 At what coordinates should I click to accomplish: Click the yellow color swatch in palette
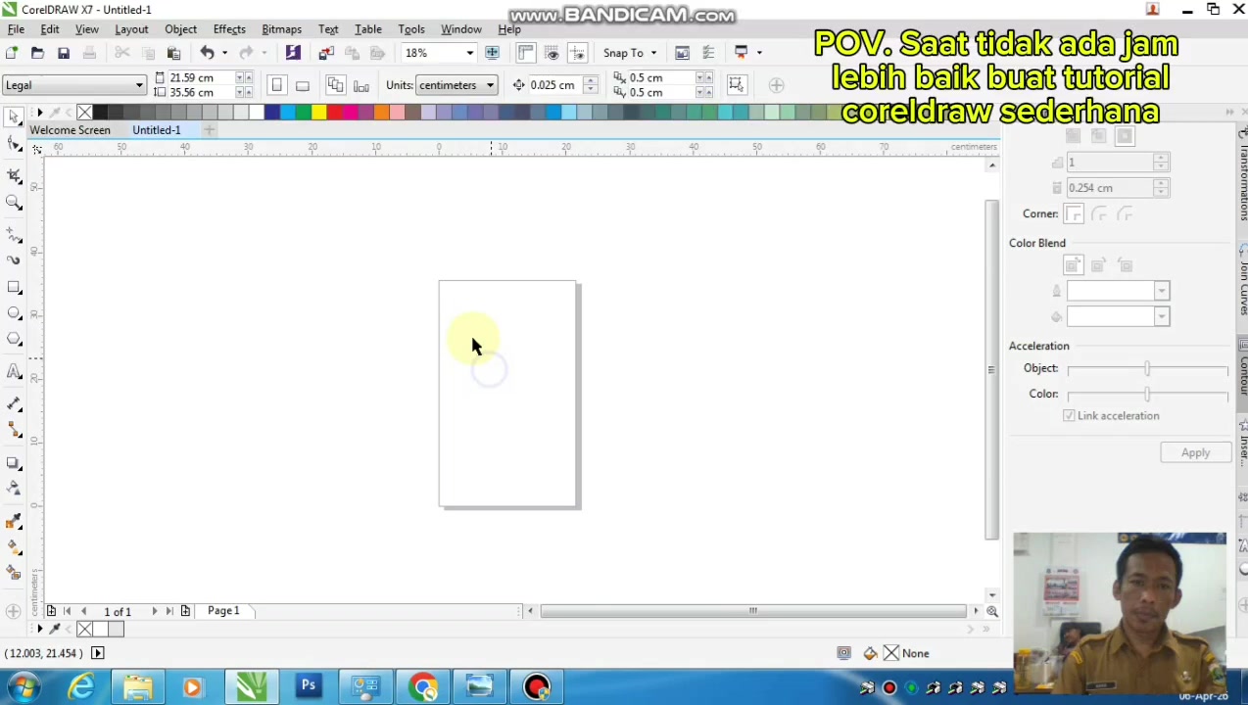tap(318, 113)
